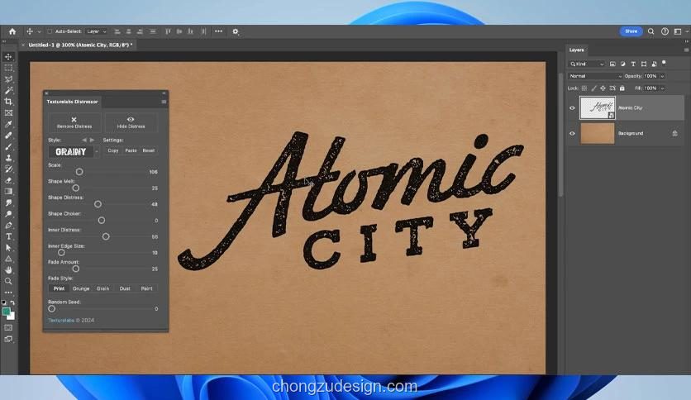Select the Dodge tool
This screenshot has height=400, width=691.
pyautogui.click(x=8, y=214)
